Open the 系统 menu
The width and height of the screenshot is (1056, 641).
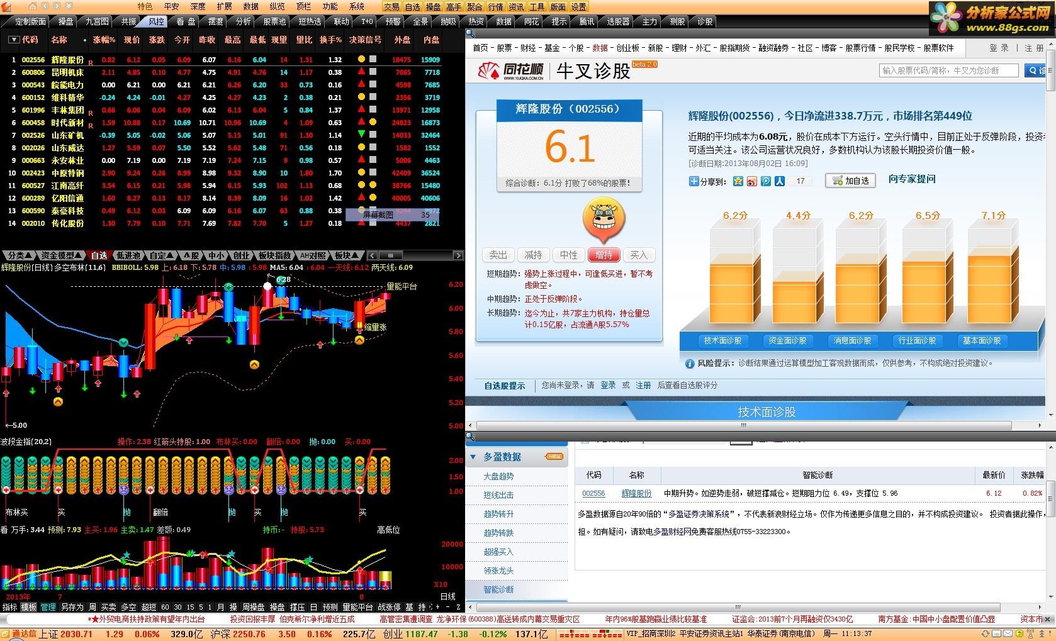[357, 6]
